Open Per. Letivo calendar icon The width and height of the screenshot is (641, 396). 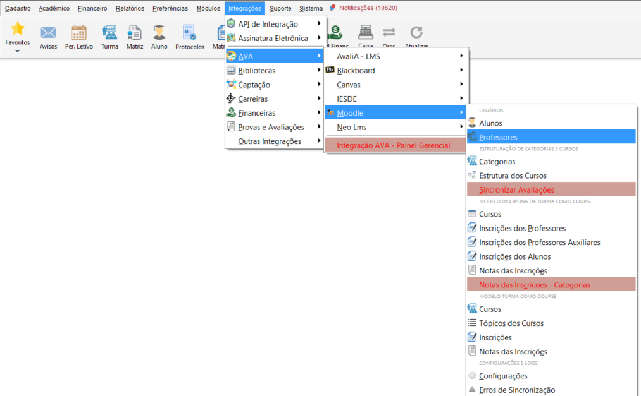pos(78,33)
